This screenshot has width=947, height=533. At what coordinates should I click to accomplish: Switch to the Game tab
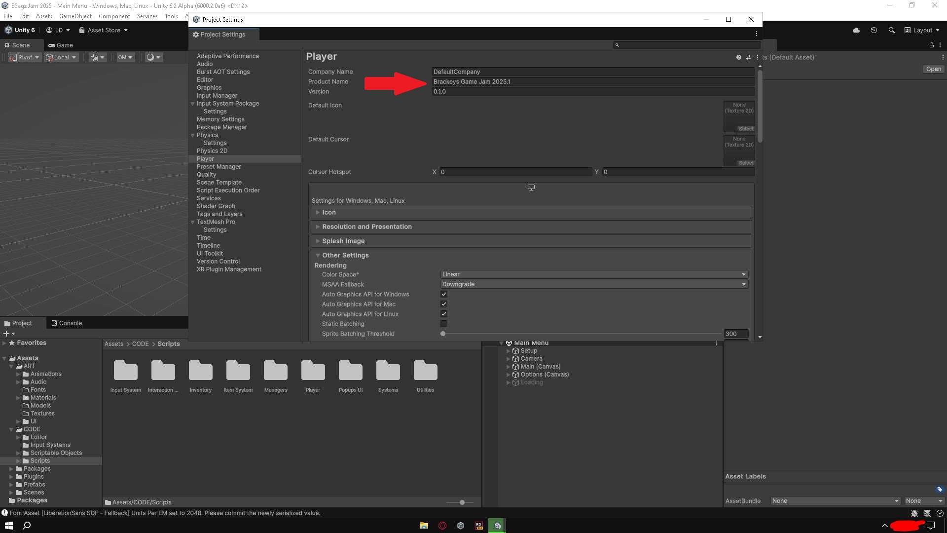click(x=61, y=45)
